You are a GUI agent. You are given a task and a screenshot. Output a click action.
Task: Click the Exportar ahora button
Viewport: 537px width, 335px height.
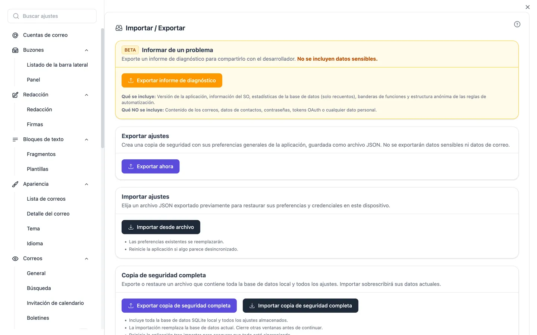click(x=151, y=166)
